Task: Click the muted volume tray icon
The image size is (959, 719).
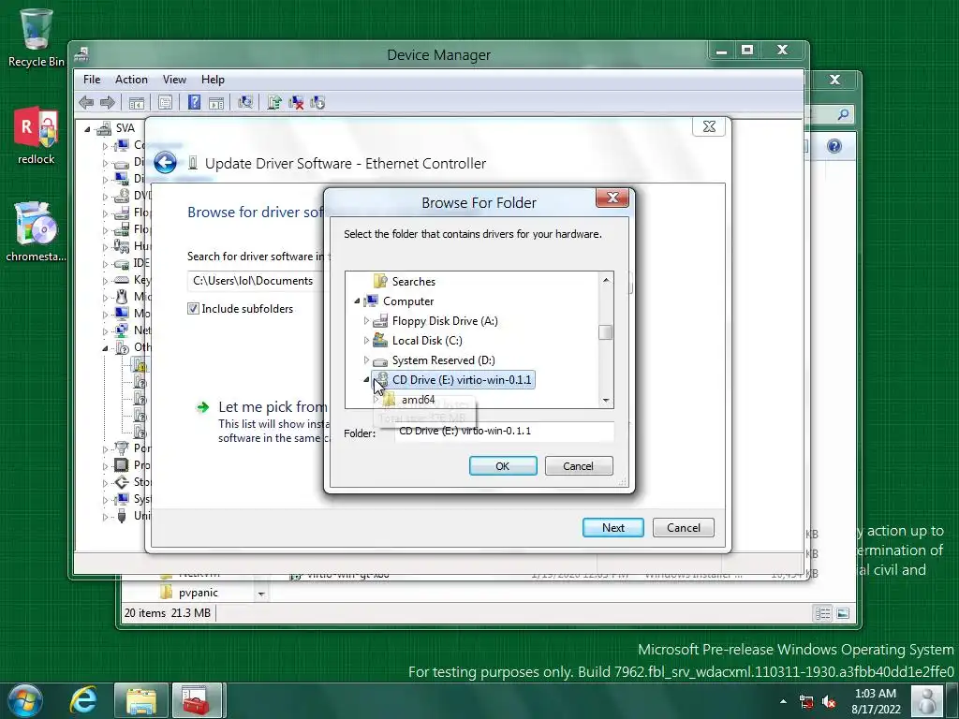Action: click(x=829, y=702)
